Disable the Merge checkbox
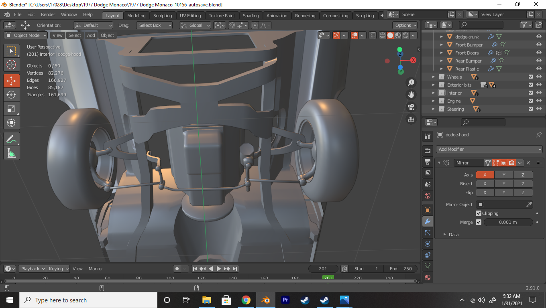 (x=479, y=222)
